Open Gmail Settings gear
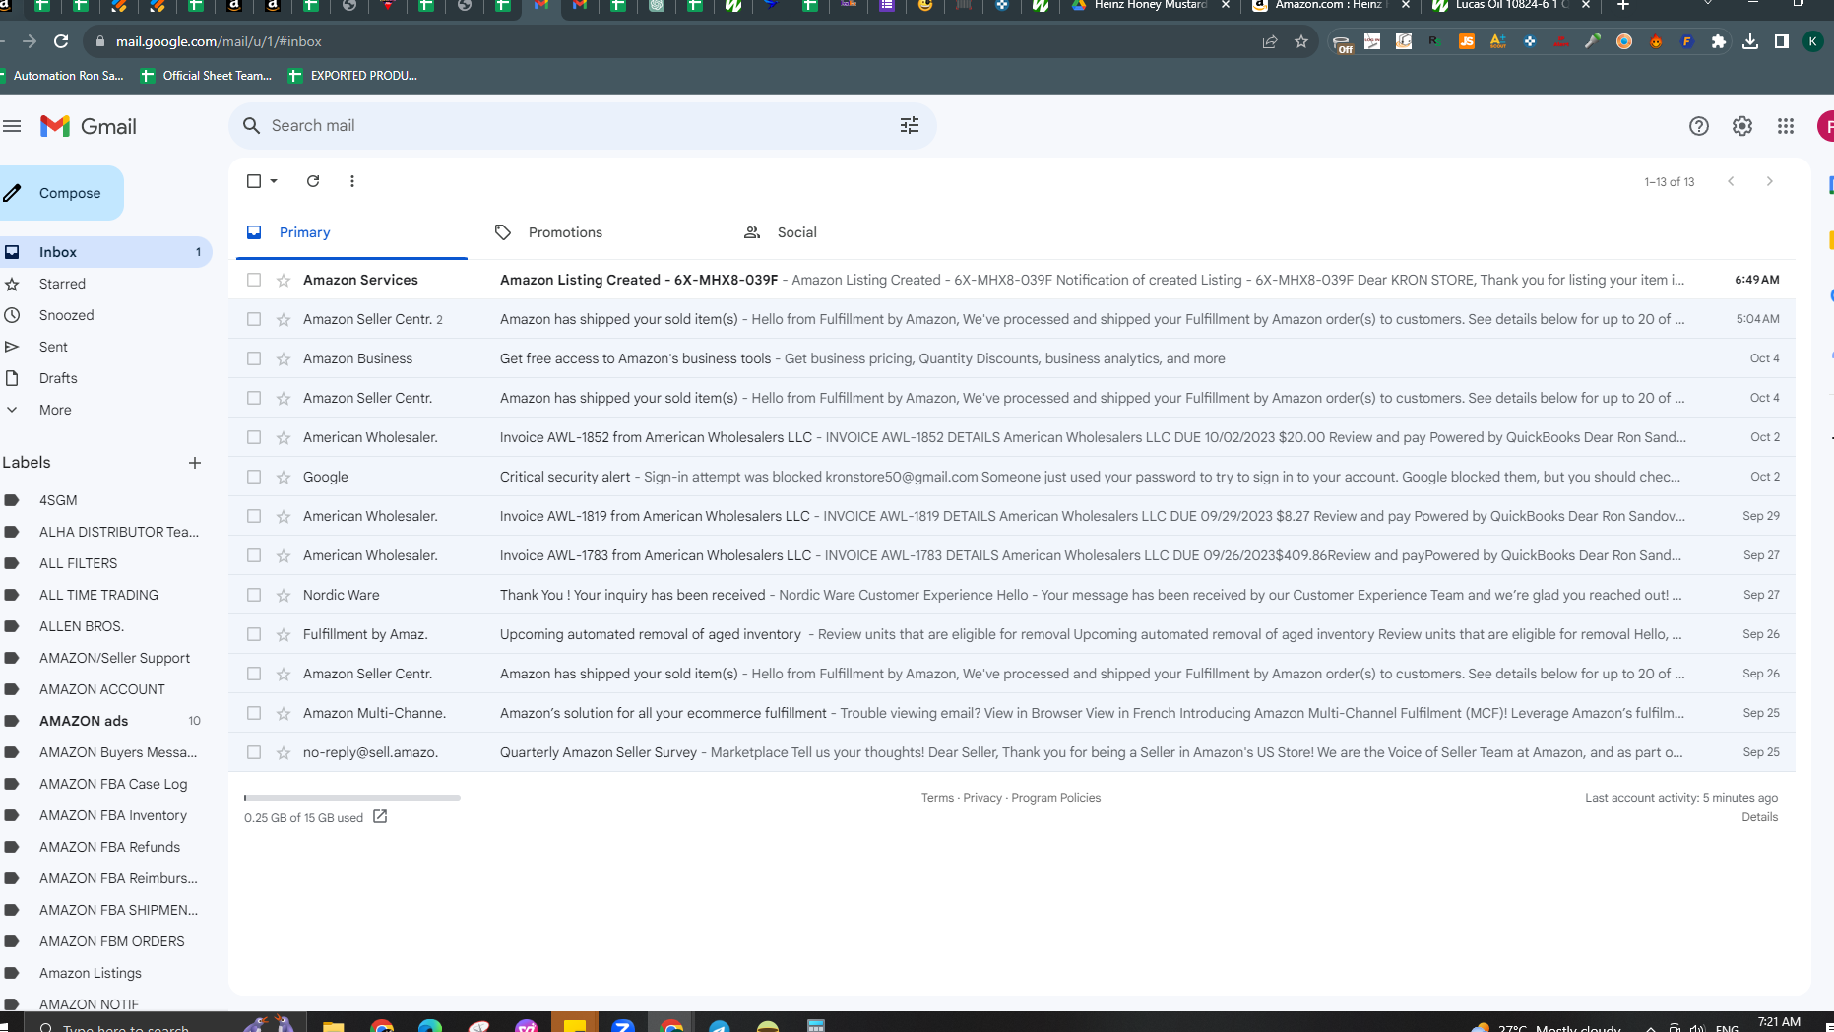 [1742, 126]
